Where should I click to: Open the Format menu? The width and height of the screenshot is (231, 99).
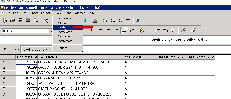pos(46,13)
